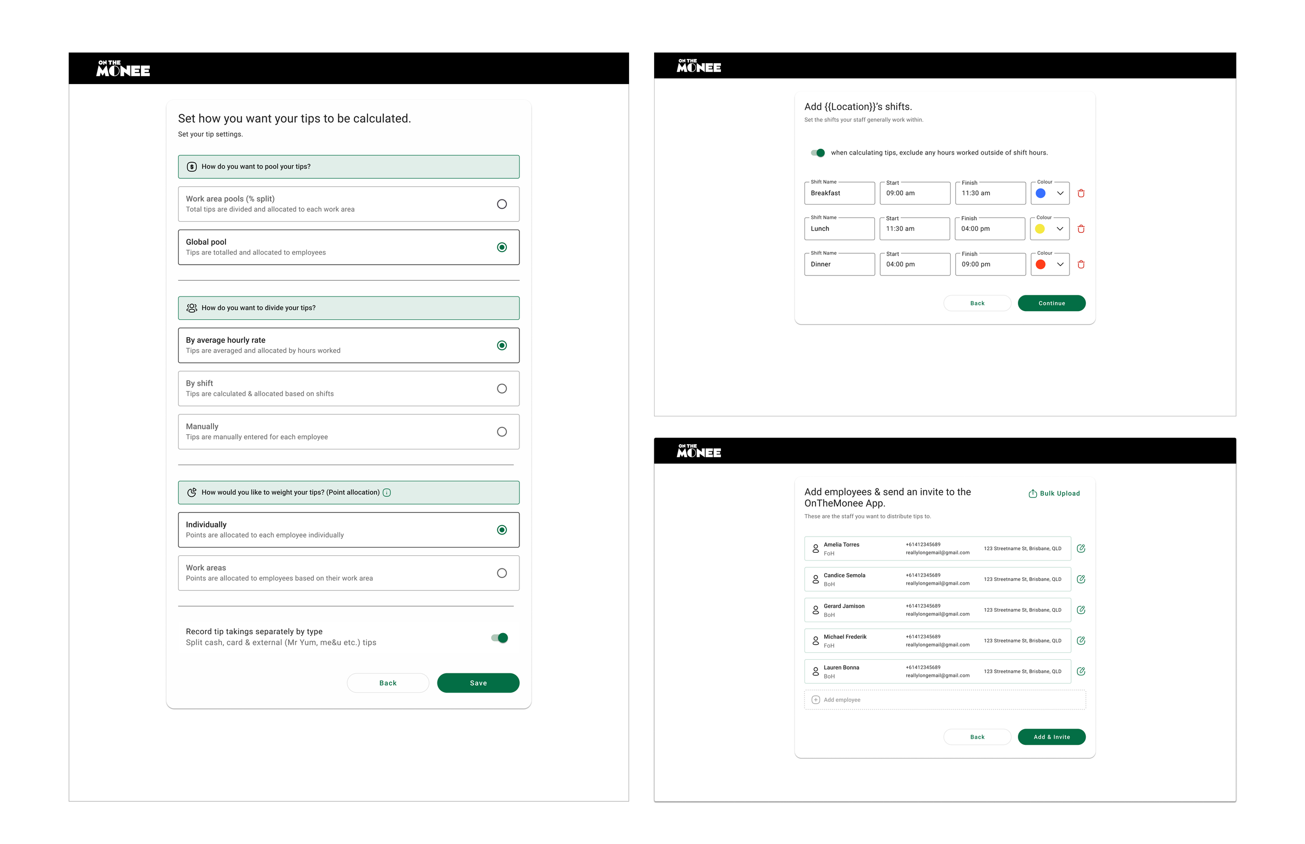Toggle exclude hours outside shift switch

tap(817, 153)
